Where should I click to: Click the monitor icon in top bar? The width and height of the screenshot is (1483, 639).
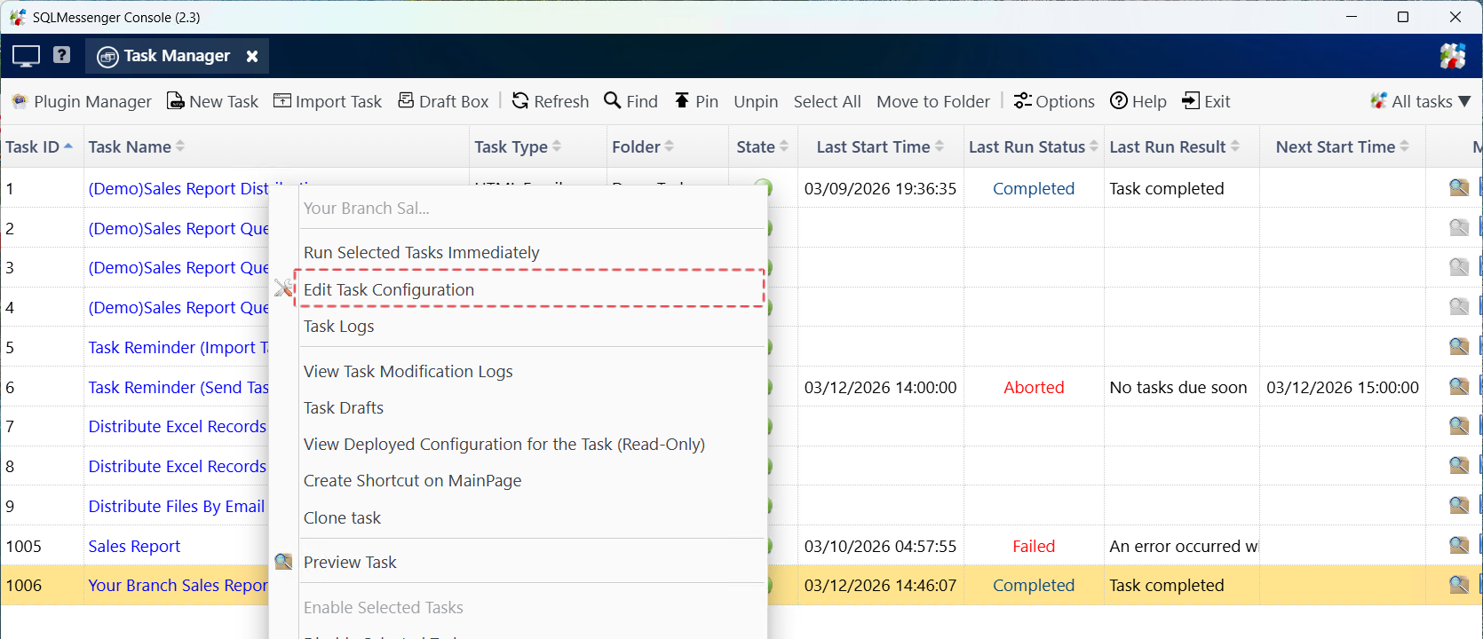coord(26,56)
